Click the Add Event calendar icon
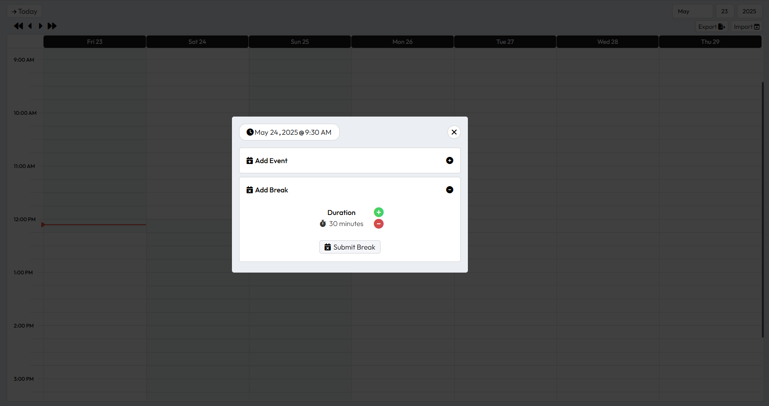 tap(250, 160)
